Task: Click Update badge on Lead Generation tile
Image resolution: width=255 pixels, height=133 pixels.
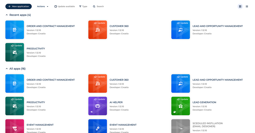Action: coord(182,99)
